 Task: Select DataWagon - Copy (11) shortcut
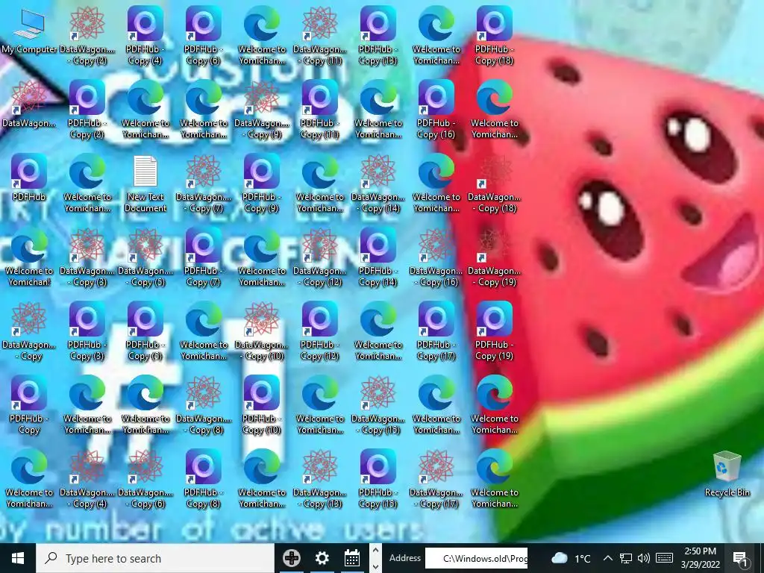(x=320, y=36)
